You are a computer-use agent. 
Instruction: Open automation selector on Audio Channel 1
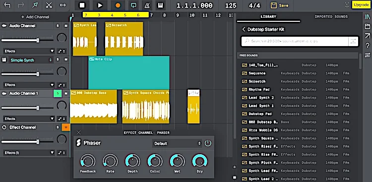pyautogui.click(x=62, y=119)
